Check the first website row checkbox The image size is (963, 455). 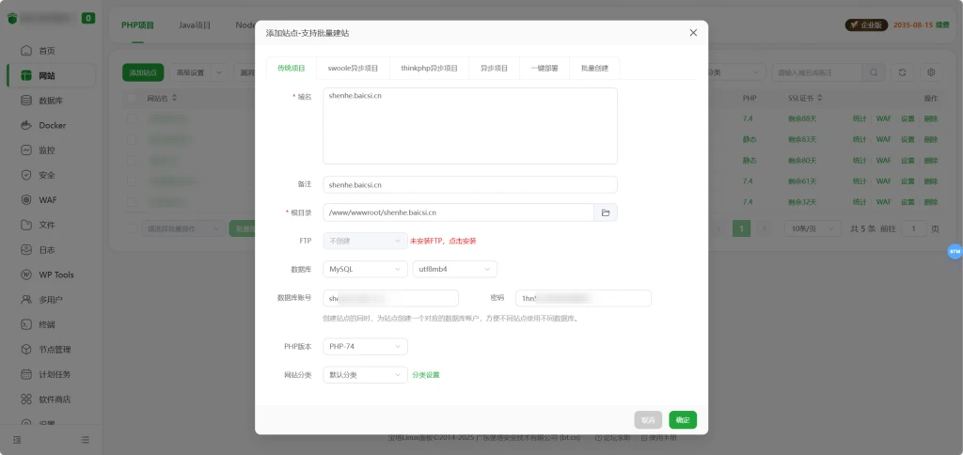tap(132, 119)
